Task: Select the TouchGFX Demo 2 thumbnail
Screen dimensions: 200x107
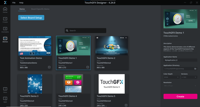Action: [x=112, y=46]
